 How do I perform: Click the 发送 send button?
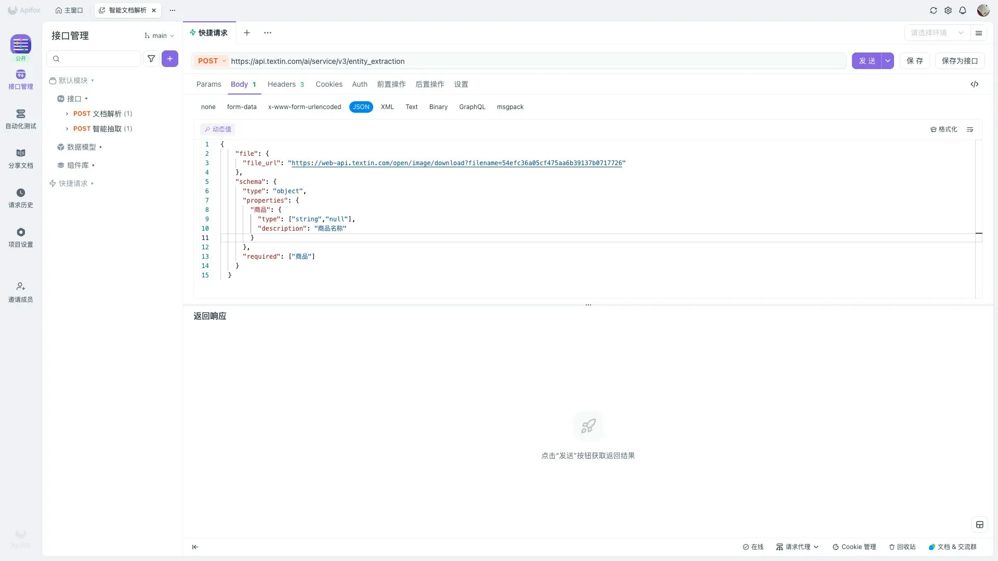866,61
